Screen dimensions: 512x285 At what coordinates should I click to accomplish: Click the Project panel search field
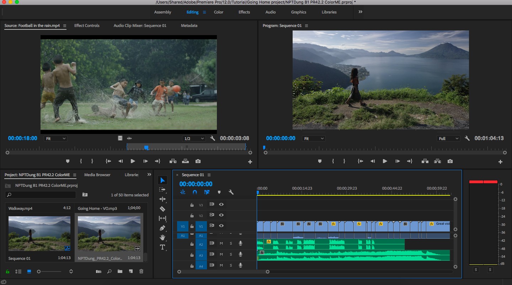click(x=41, y=195)
